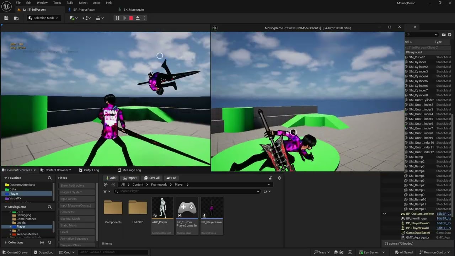Screen dimensions: 455x256
Task: Click the Save current level icon
Action: pyautogui.click(x=6, y=18)
